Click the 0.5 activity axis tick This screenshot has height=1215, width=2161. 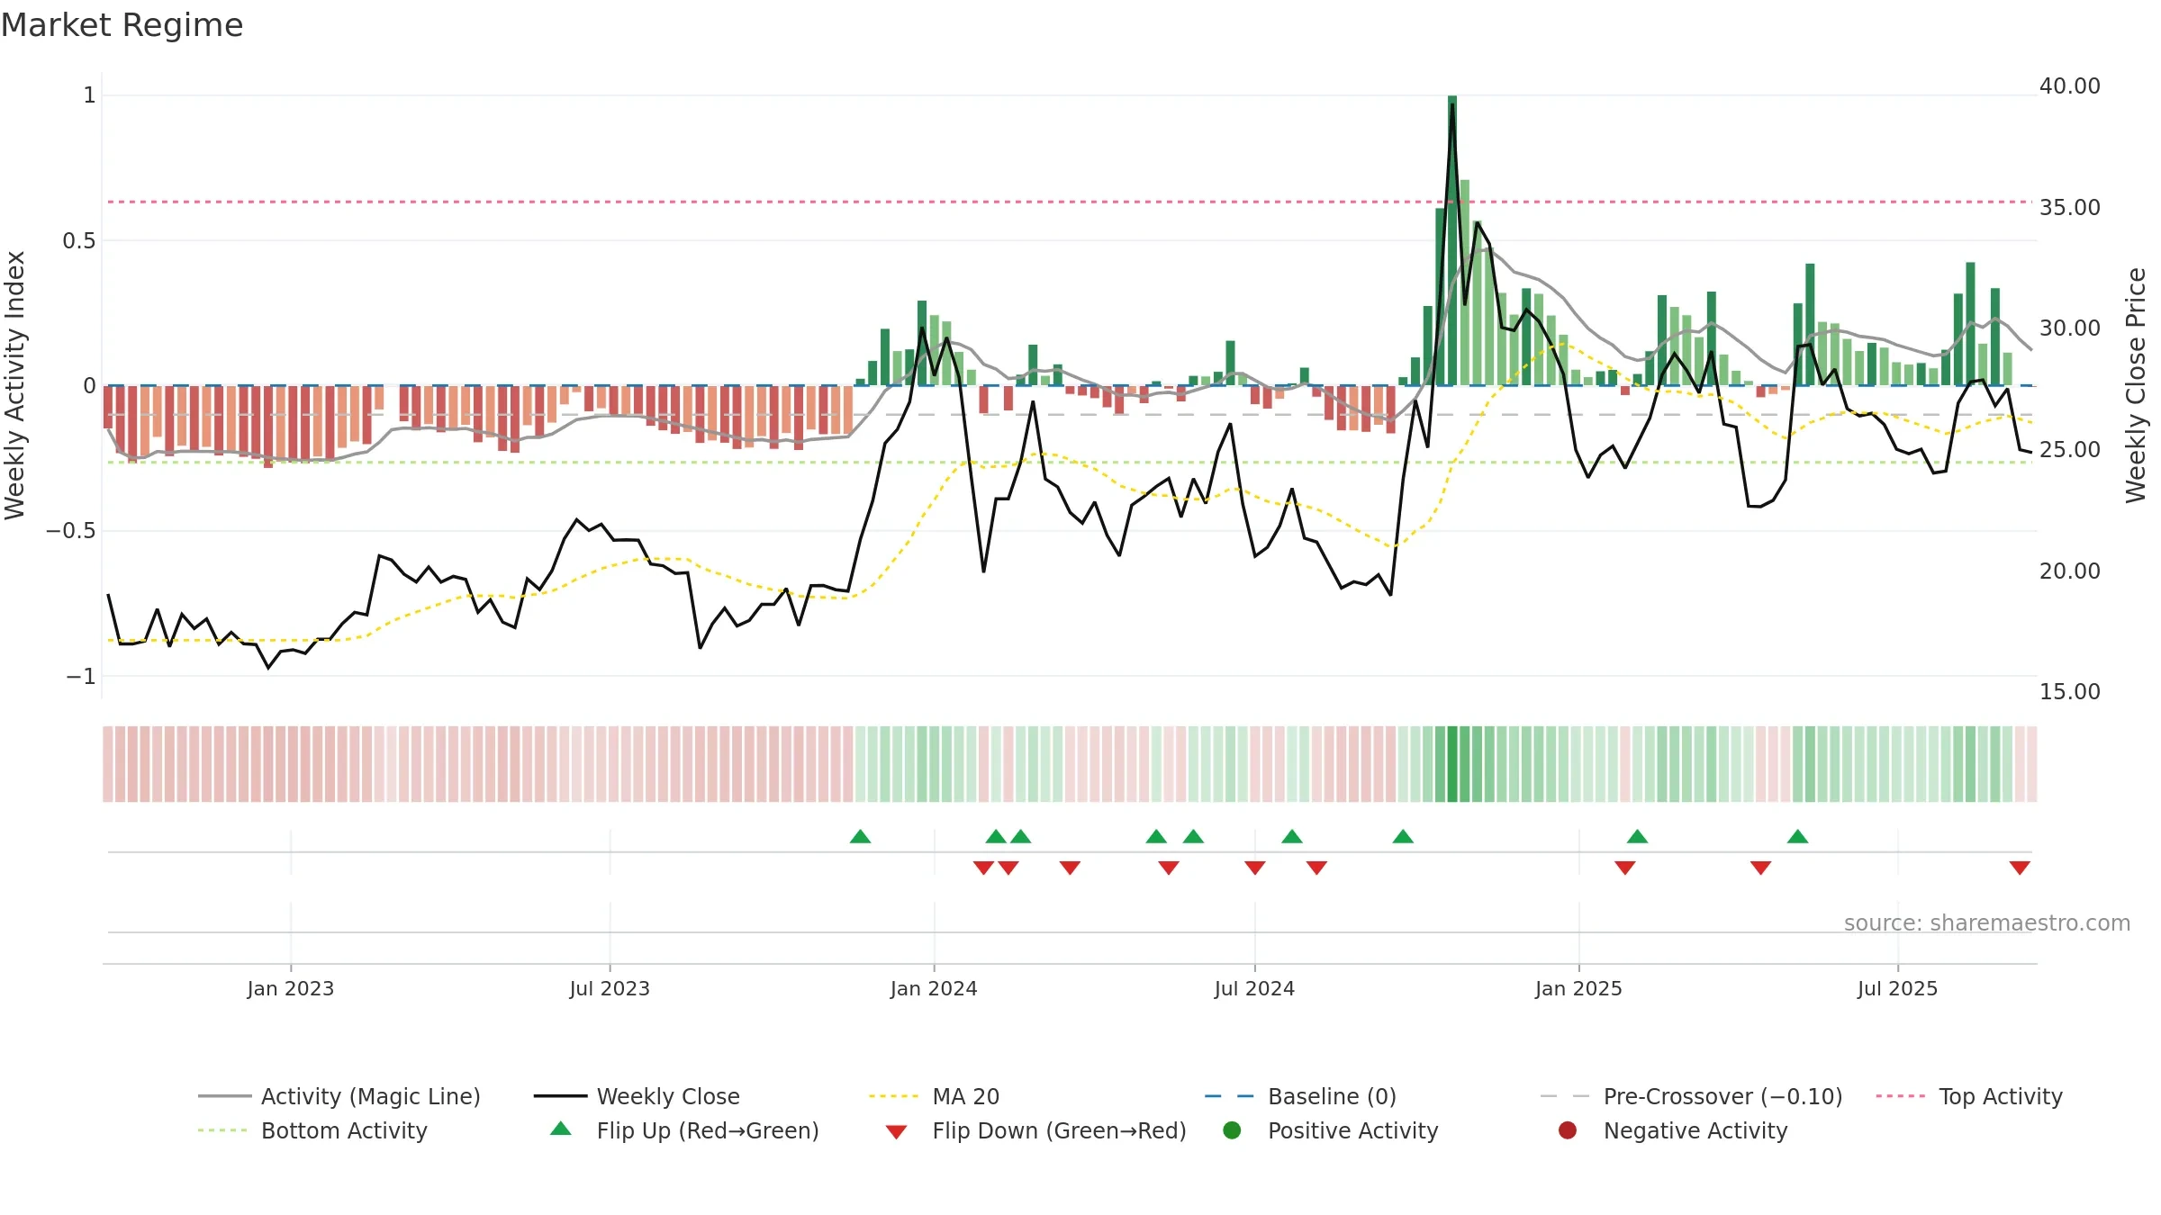[79, 241]
